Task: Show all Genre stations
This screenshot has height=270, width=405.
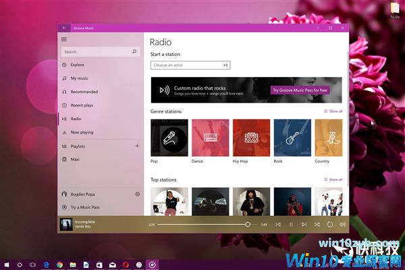Action: tap(333, 111)
